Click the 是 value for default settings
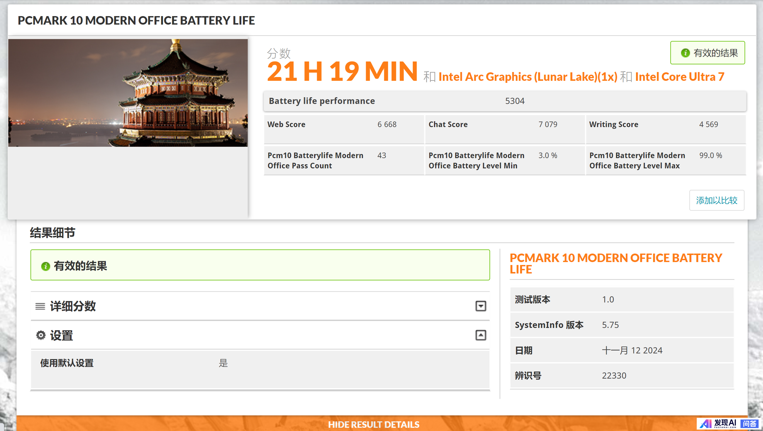The image size is (763, 431). coord(223,363)
